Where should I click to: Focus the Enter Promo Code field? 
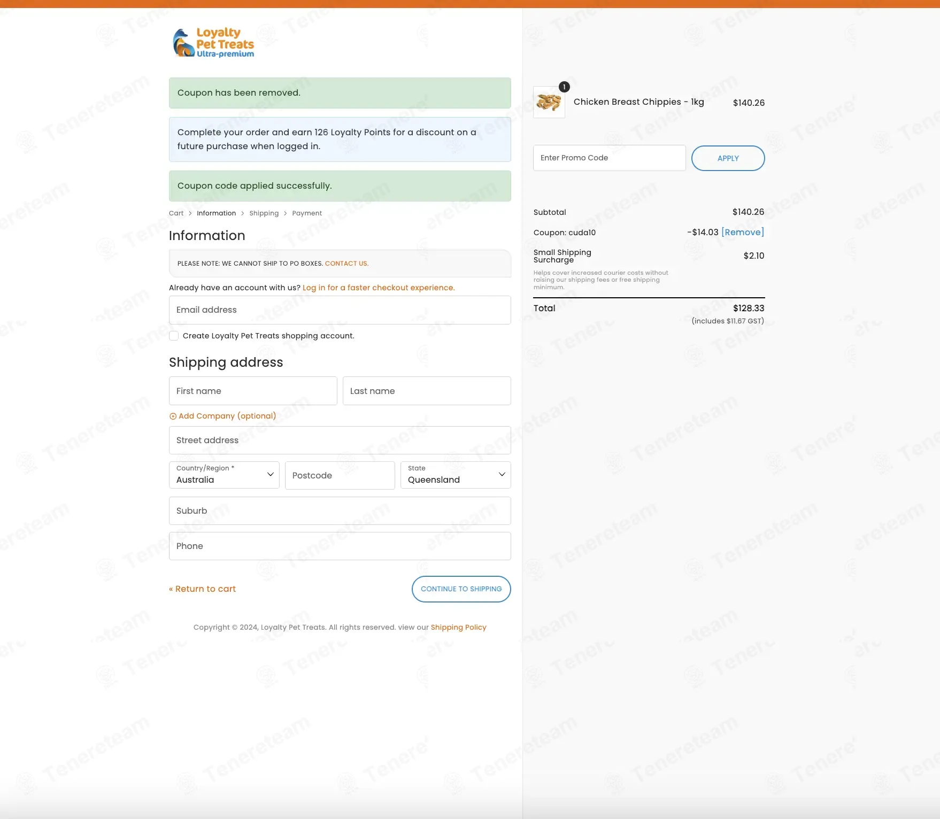click(x=609, y=158)
